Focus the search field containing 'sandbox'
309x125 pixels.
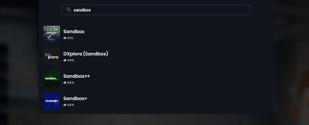[x=158, y=10]
